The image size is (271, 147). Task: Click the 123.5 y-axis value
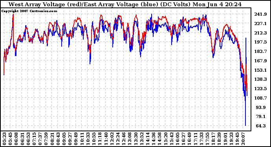tap(260, 89)
